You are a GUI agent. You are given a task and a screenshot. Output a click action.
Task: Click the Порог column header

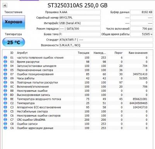point(119,53)
